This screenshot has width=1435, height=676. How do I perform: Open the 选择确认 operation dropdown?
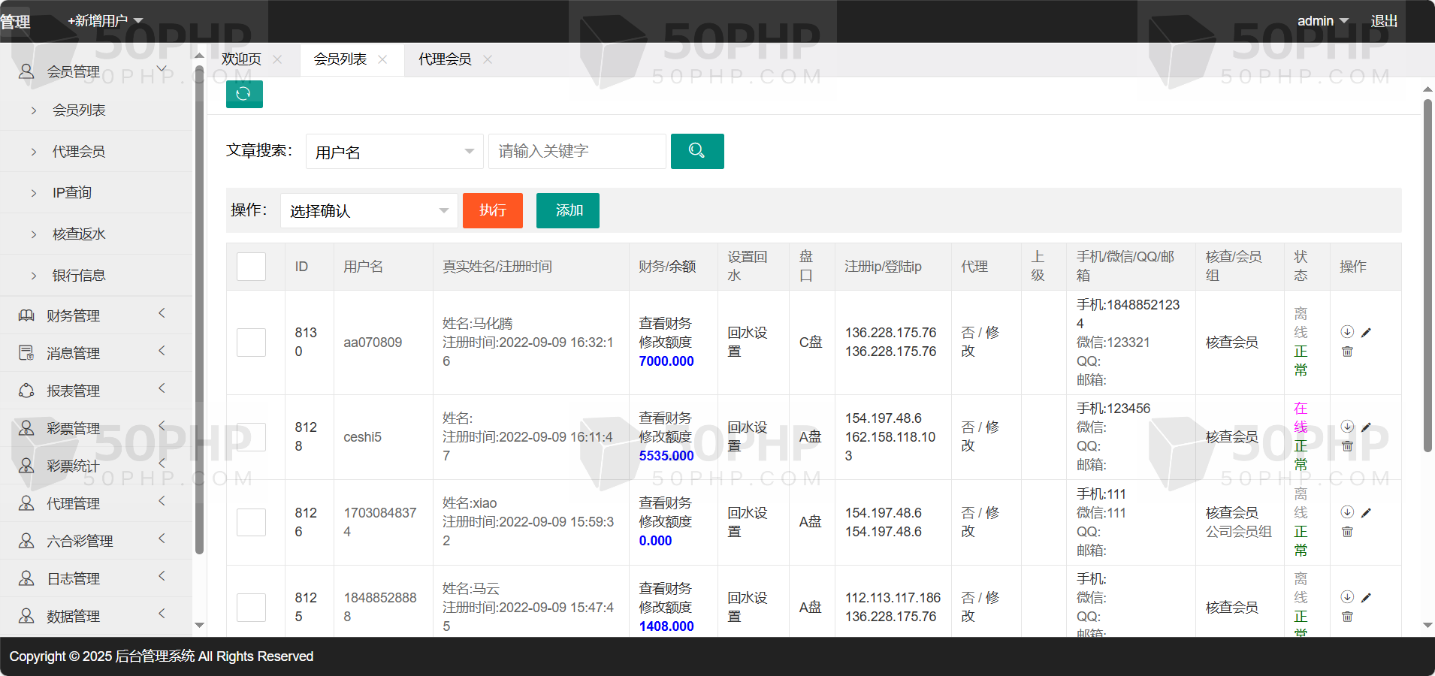[368, 211]
